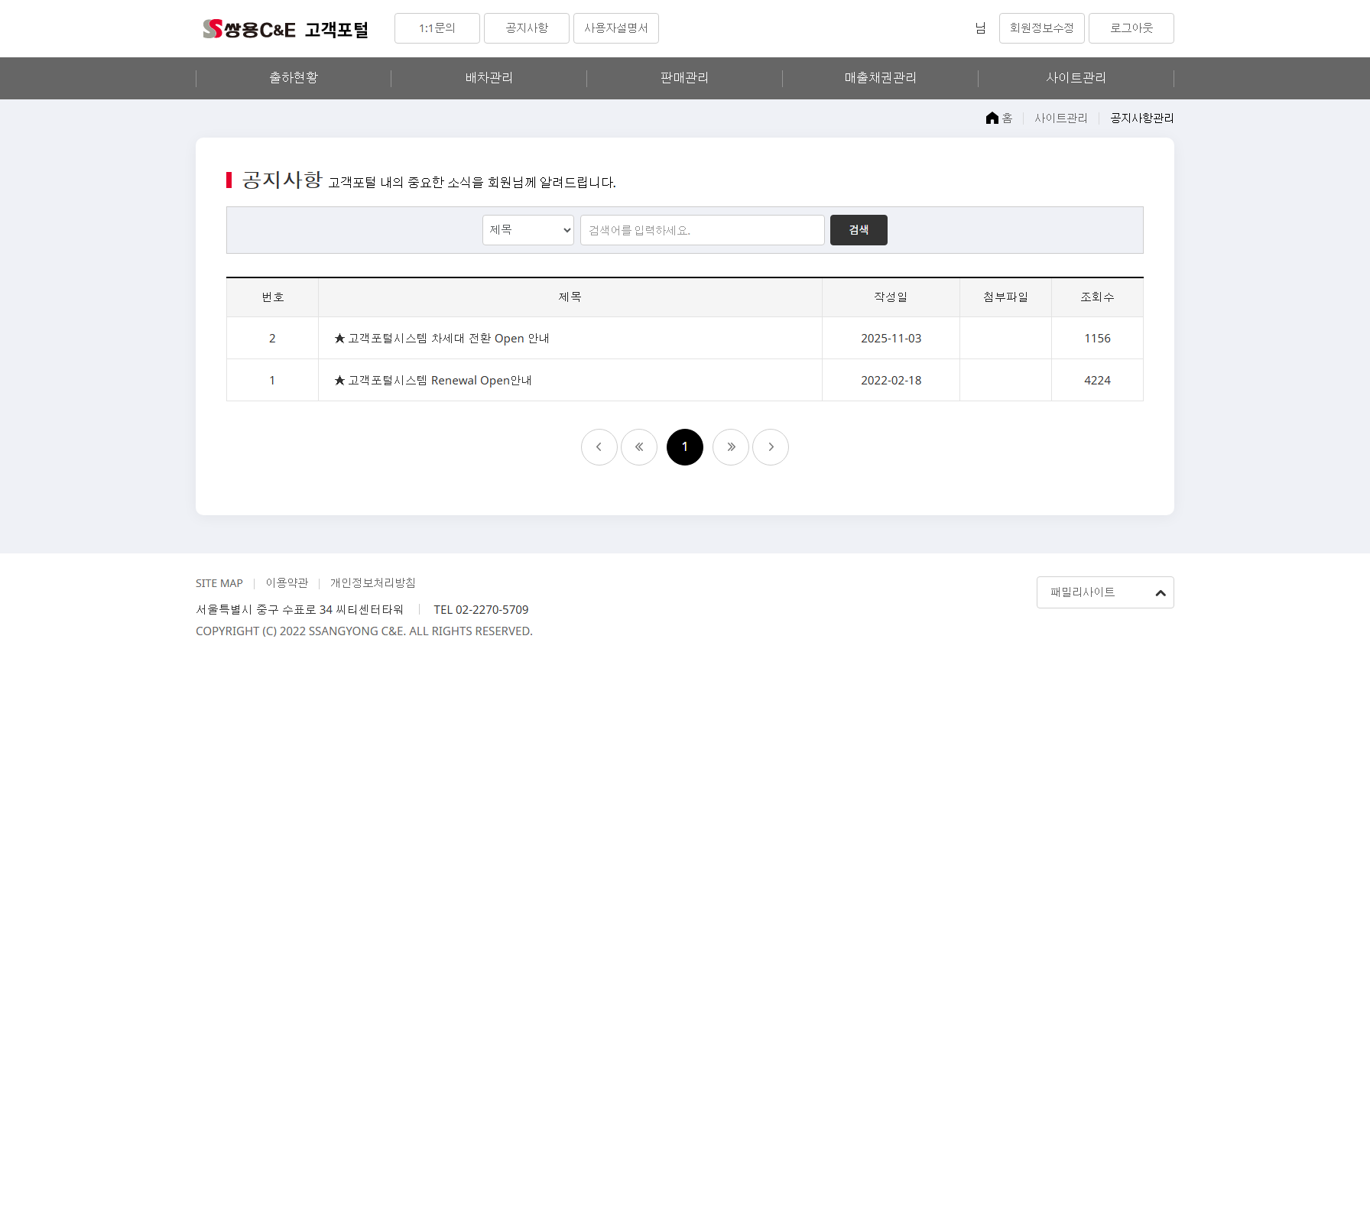The width and height of the screenshot is (1370, 1223).
Task: Click 사이트관리 in the breadcrumb
Action: 1061,118
